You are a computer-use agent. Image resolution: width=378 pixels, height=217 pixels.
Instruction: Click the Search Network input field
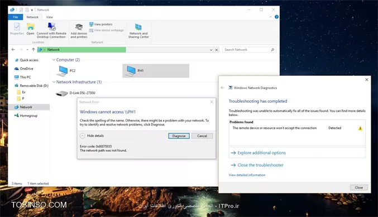point(246,50)
